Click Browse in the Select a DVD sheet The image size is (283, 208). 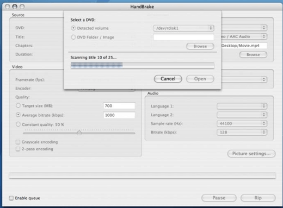tap(200, 46)
